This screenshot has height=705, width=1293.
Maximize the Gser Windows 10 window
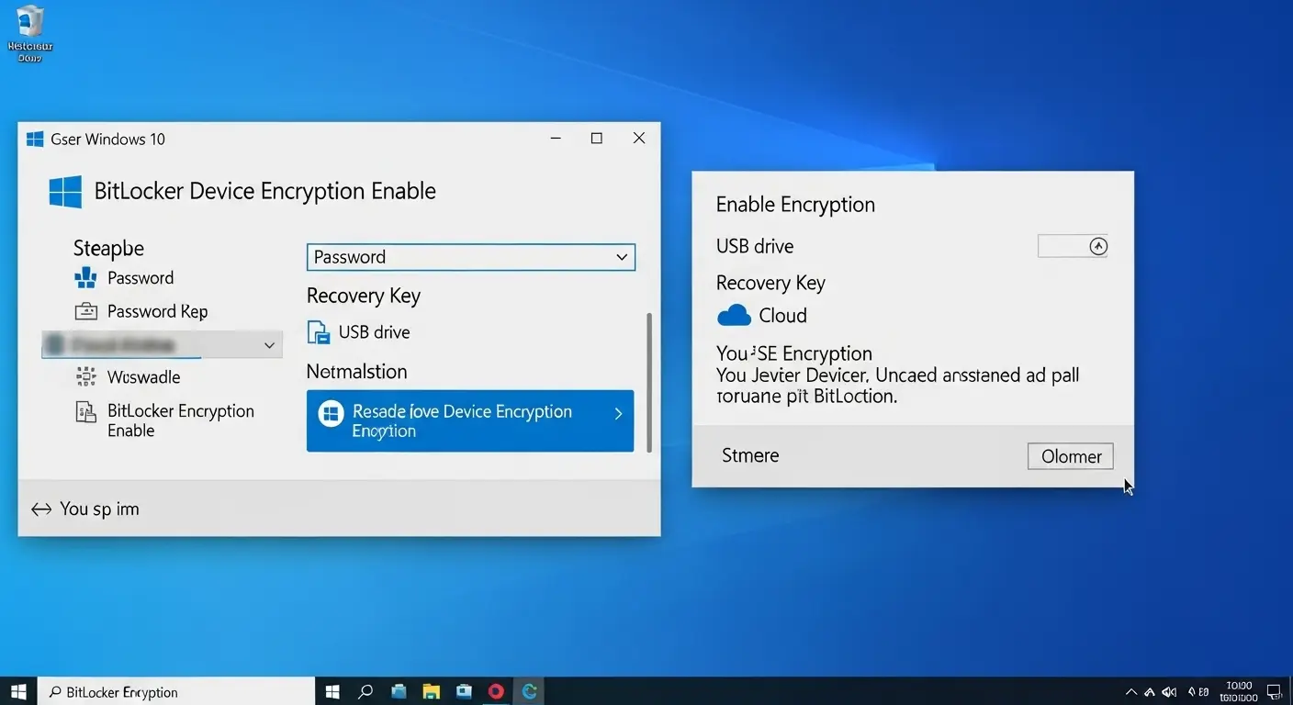click(x=597, y=139)
